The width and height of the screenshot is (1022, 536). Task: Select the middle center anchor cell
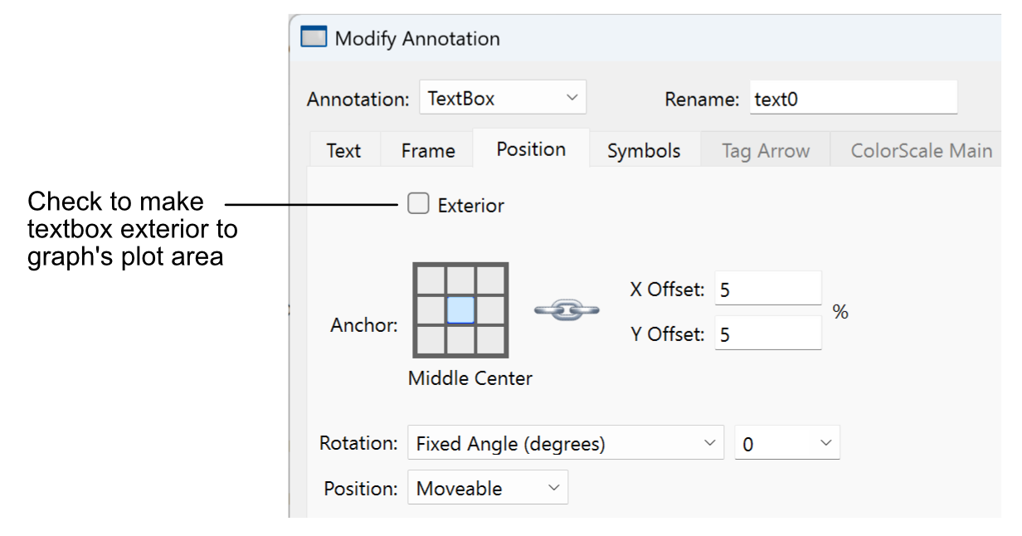coord(460,309)
